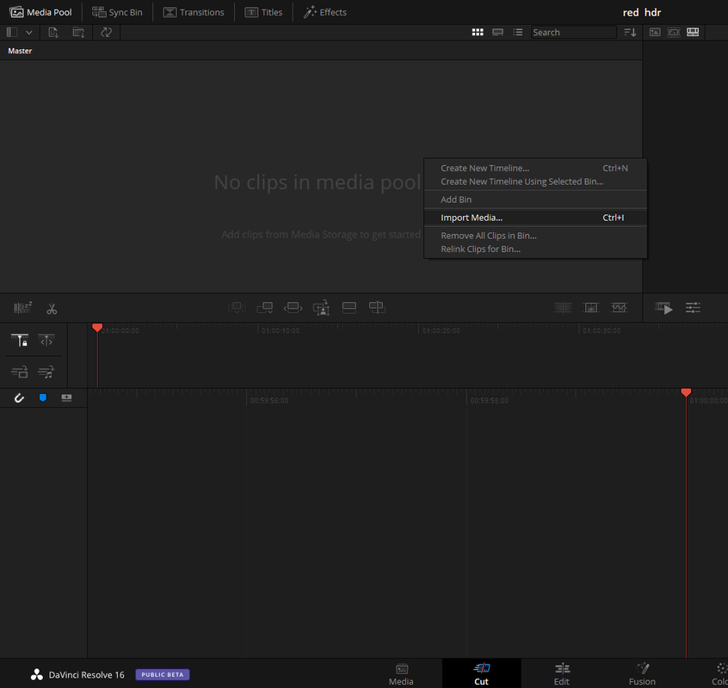Switch the media pool to list view
This screenshot has width=728, height=688.
coord(517,32)
